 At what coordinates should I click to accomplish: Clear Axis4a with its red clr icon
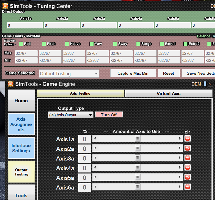click(187, 168)
